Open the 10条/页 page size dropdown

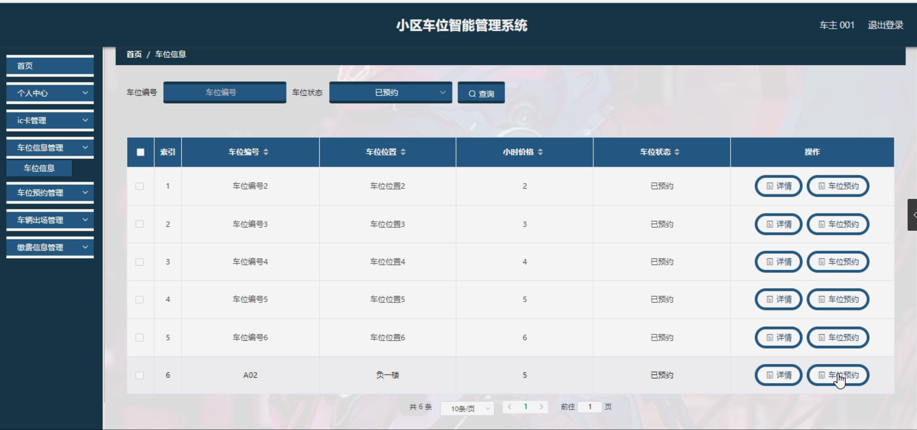tap(467, 408)
